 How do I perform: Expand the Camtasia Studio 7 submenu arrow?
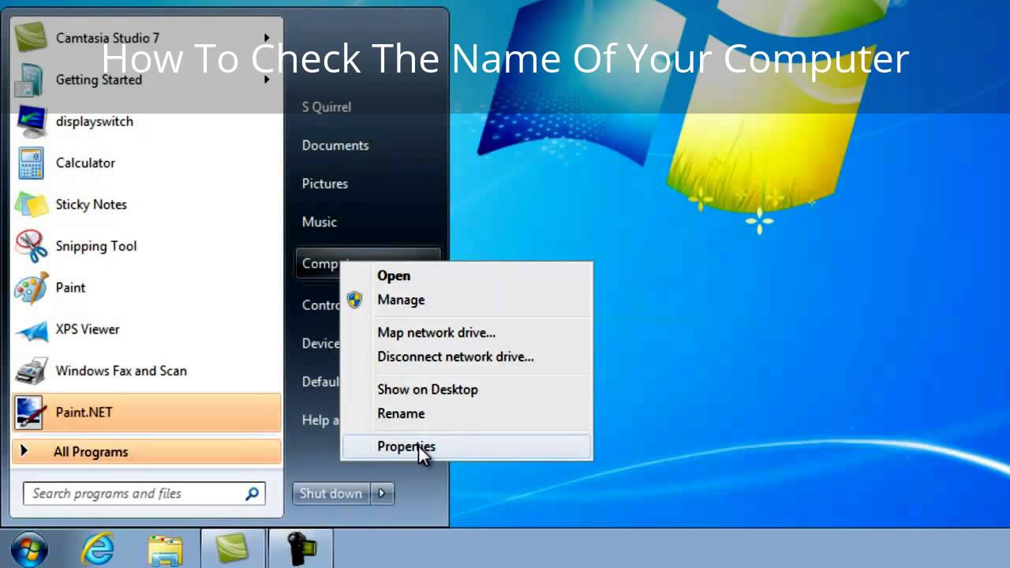267,37
